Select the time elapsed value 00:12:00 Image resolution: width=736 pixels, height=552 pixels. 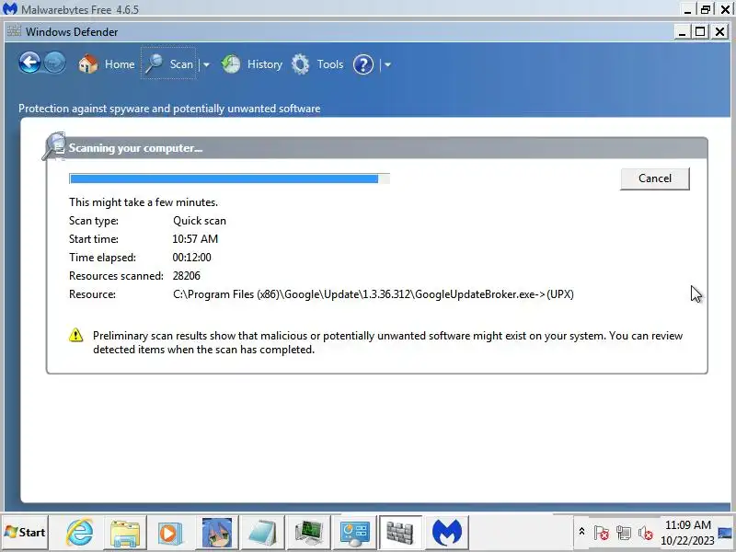pos(191,258)
